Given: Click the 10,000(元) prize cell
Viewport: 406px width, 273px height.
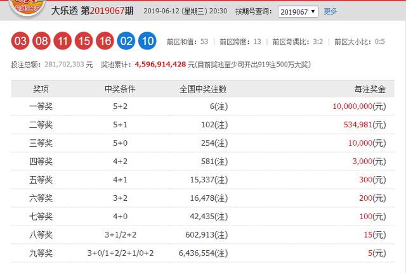Looking at the screenshot, I should (367, 143).
